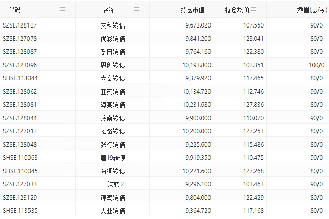This screenshot has width=329, height=219.
Task: Click the name 大秦转债
Action: click(113, 78)
